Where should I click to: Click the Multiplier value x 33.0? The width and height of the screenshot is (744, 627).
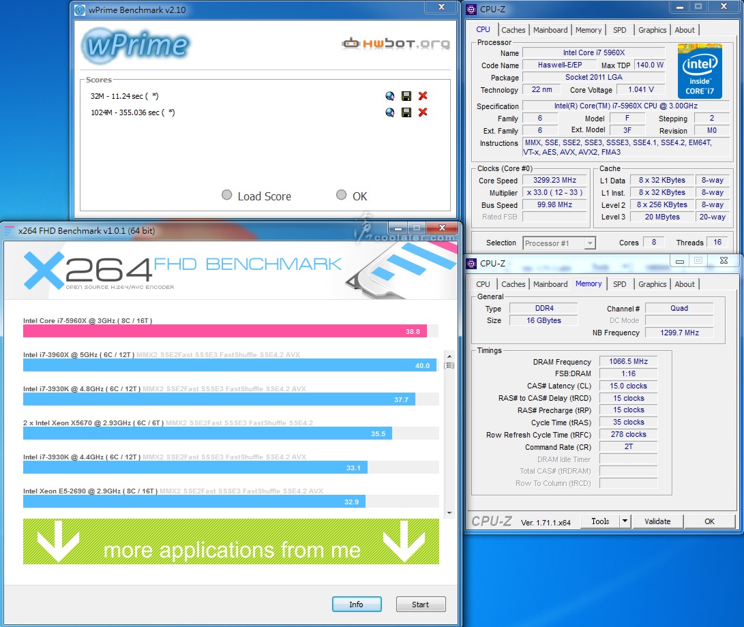tap(554, 193)
